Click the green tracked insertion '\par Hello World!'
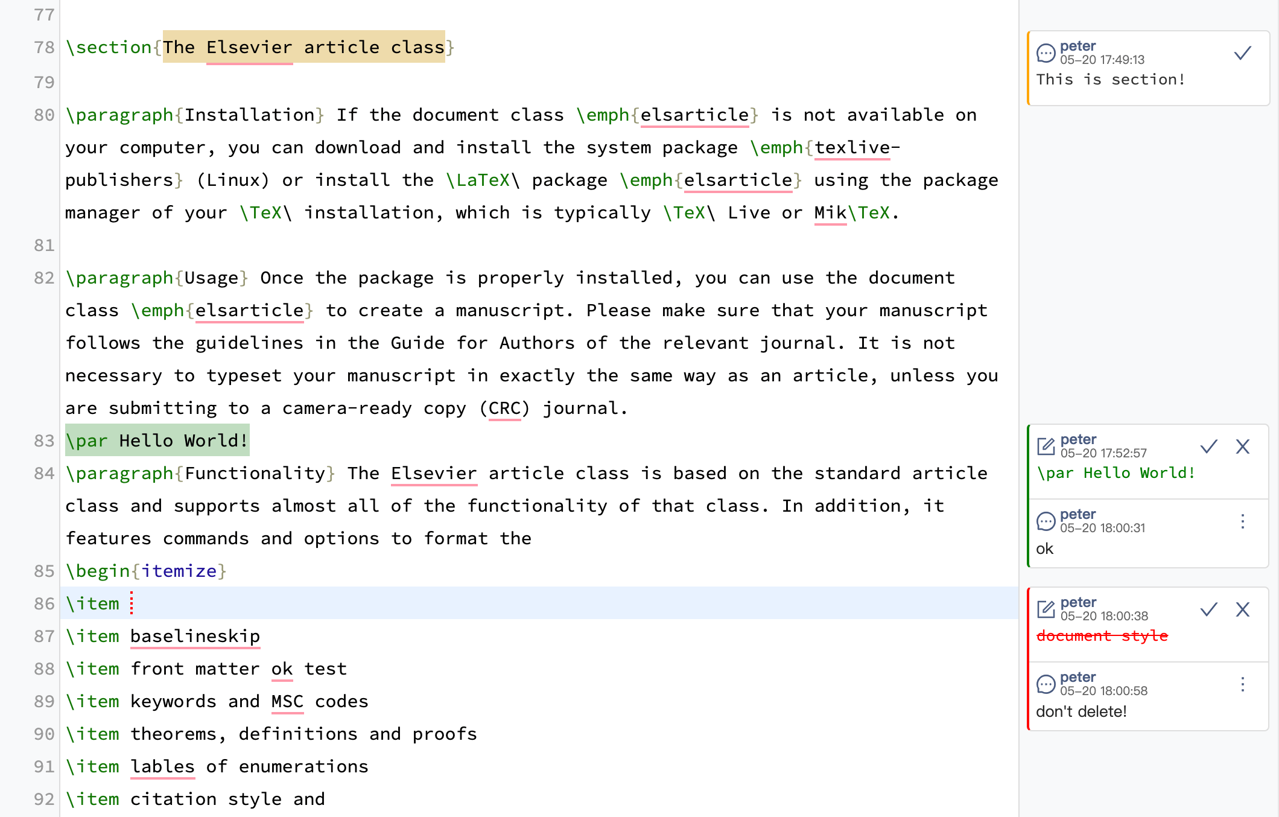Screen dimensions: 1279x817 tap(157, 440)
